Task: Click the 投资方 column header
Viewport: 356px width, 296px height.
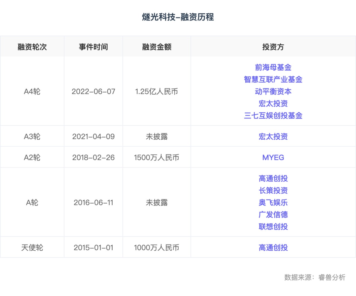Action: point(273,47)
